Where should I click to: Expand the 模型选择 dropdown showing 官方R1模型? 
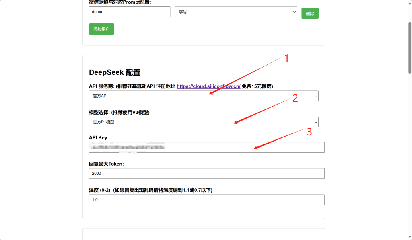click(204, 122)
